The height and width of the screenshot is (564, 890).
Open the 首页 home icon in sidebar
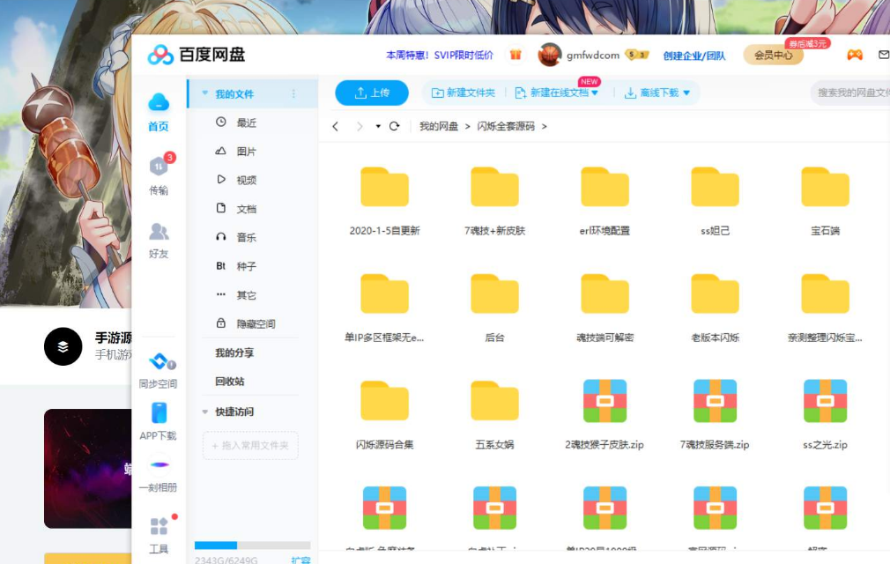[159, 103]
